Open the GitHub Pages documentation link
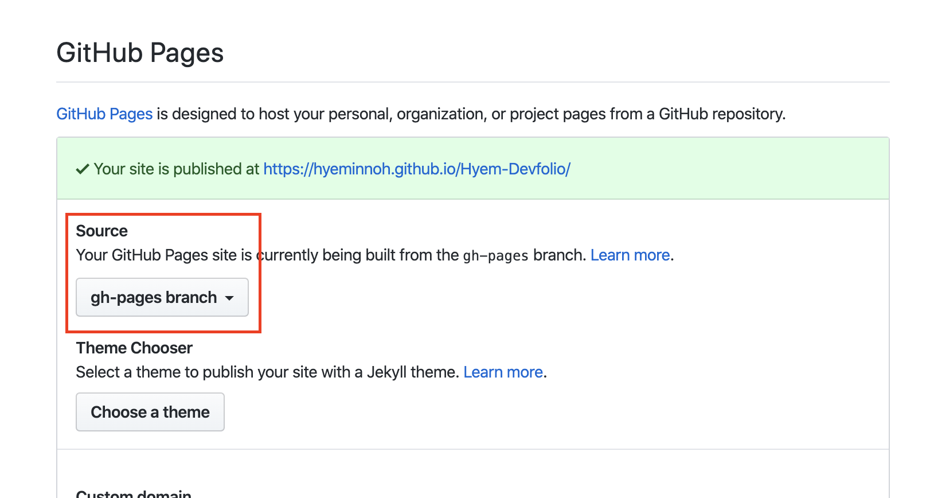The image size is (930, 498). [104, 114]
